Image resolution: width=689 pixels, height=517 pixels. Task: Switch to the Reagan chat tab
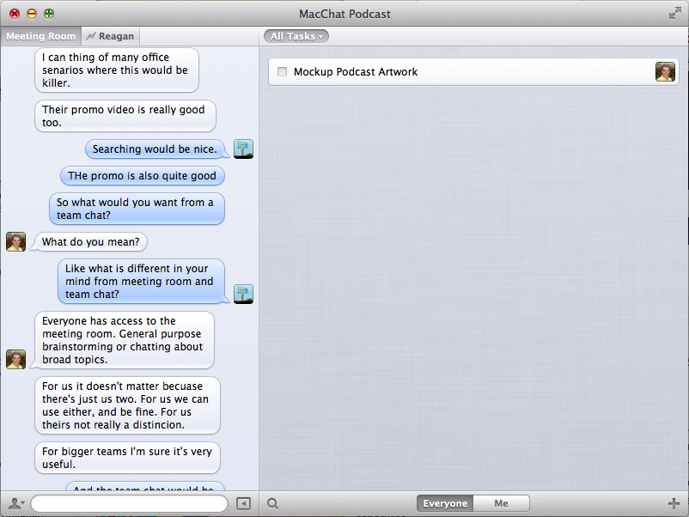pyautogui.click(x=110, y=36)
